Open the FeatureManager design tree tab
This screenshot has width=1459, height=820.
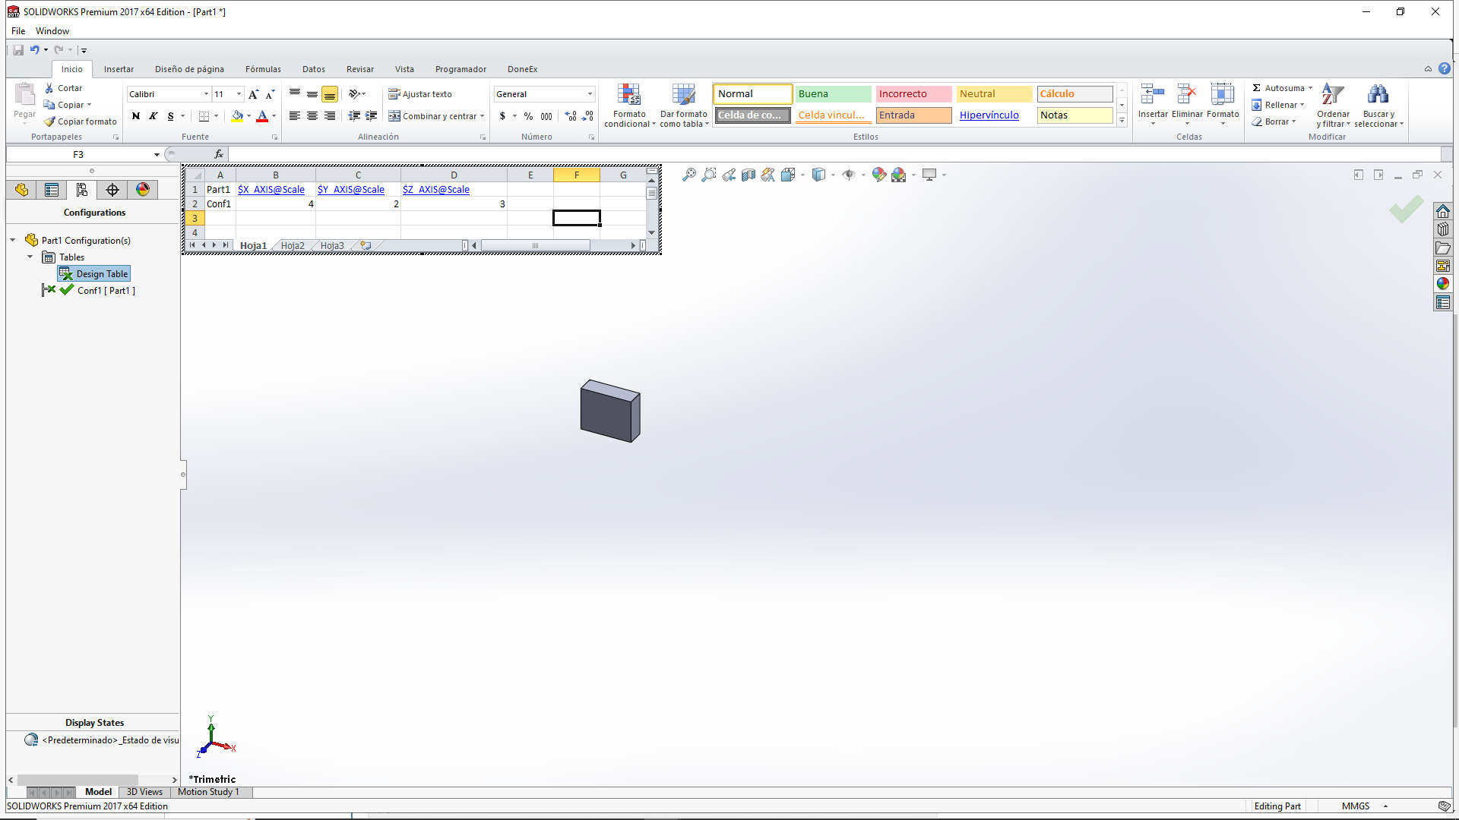click(21, 190)
